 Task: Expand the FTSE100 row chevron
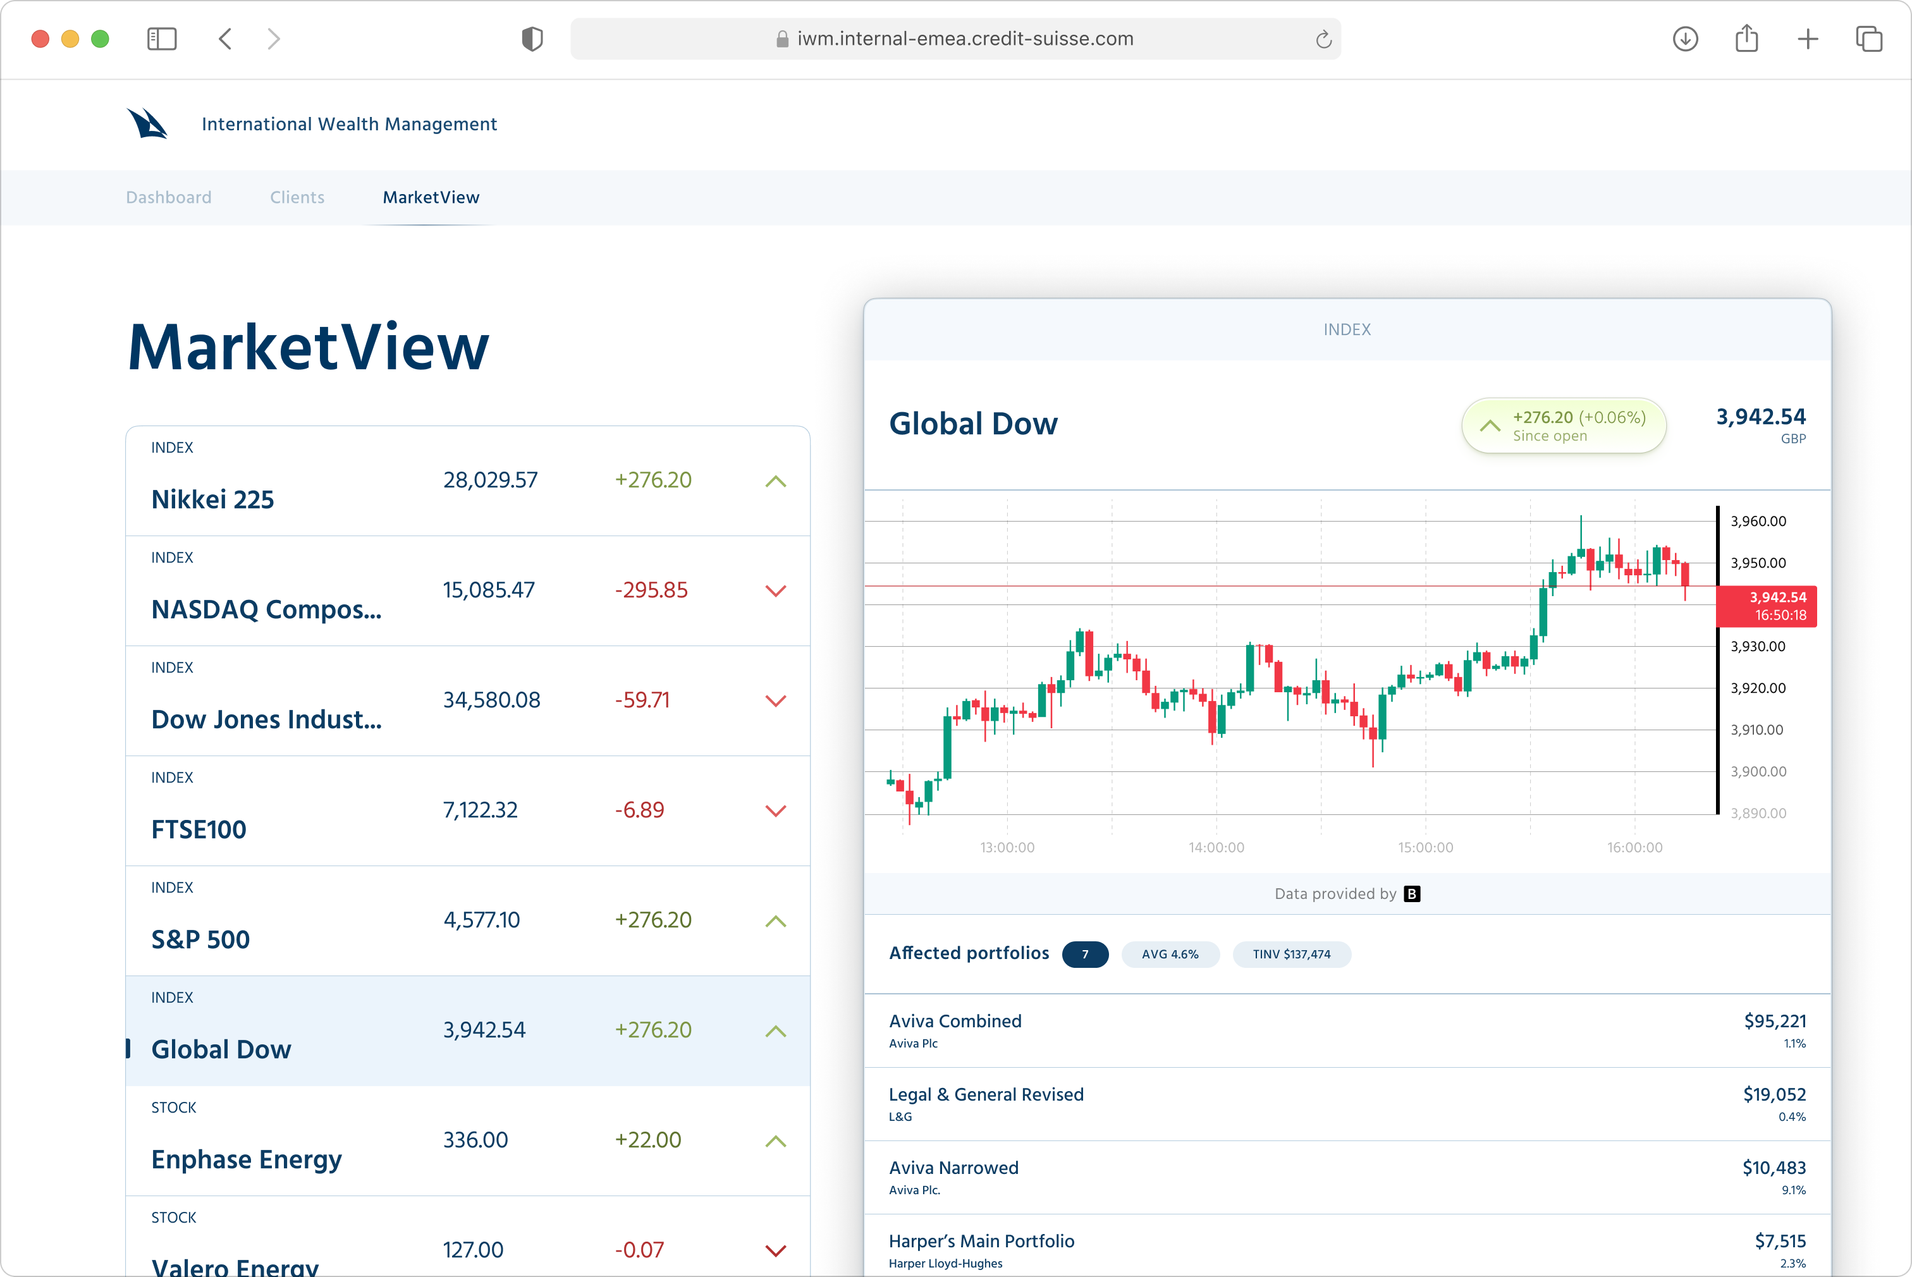click(775, 811)
